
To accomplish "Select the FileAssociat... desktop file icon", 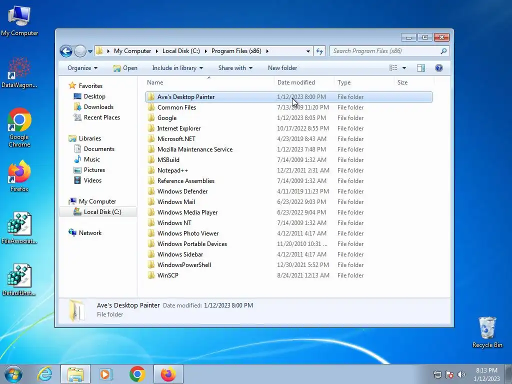I will (19, 228).
